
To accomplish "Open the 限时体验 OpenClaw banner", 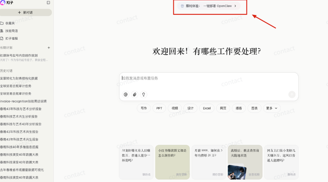I will tap(209, 6).
